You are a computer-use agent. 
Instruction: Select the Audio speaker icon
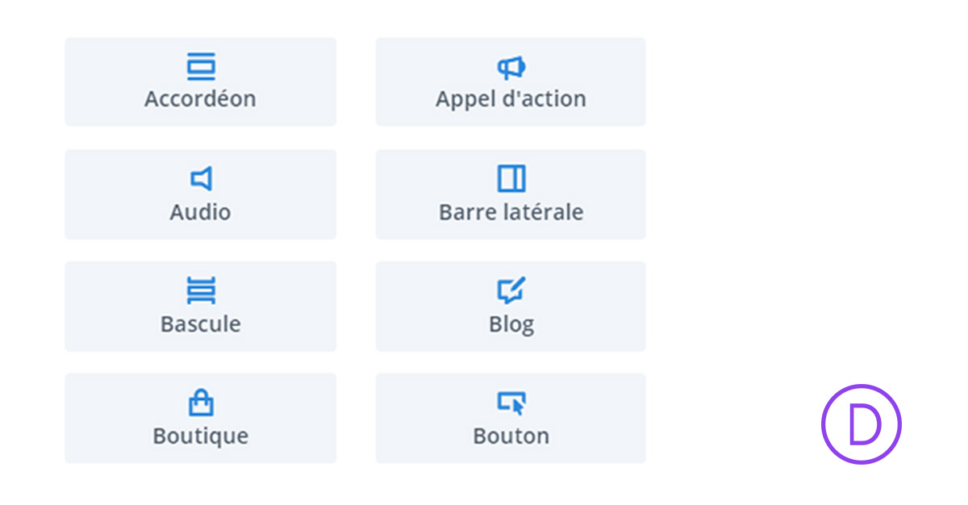[201, 179]
